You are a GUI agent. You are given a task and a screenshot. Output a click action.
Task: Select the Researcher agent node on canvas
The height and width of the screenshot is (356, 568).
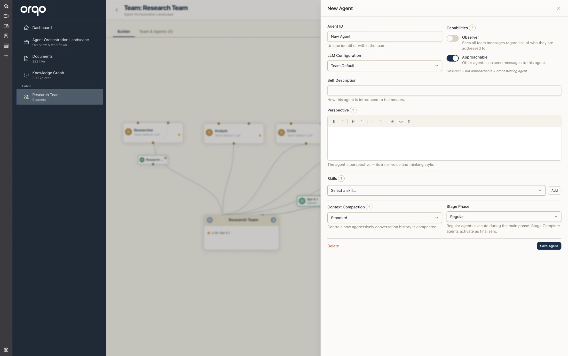point(153,133)
